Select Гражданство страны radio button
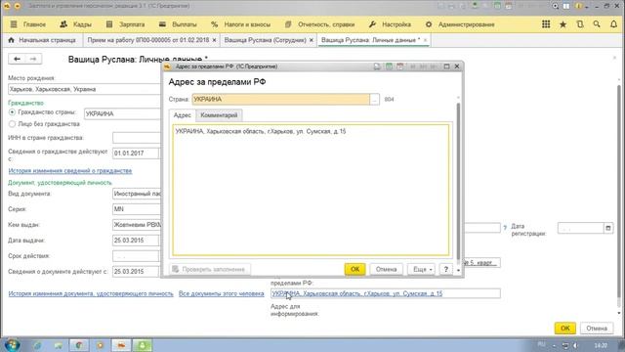Screen dimensions: 625x352 pyautogui.click(x=12, y=112)
